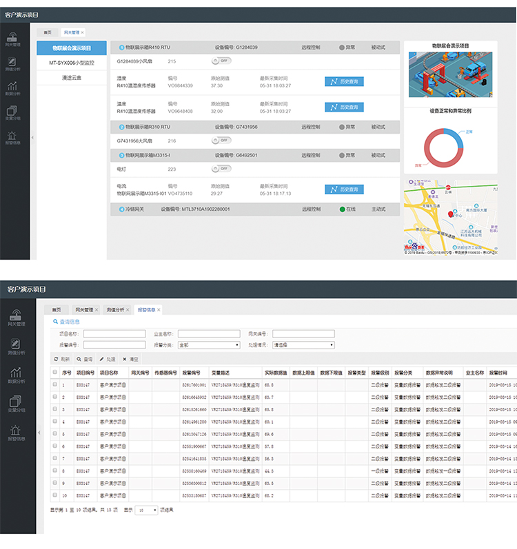Image resolution: width=517 pixels, height=549 pixels.
Task: Open the page size dropdown showing 10
Action: click(x=145, y=510)
